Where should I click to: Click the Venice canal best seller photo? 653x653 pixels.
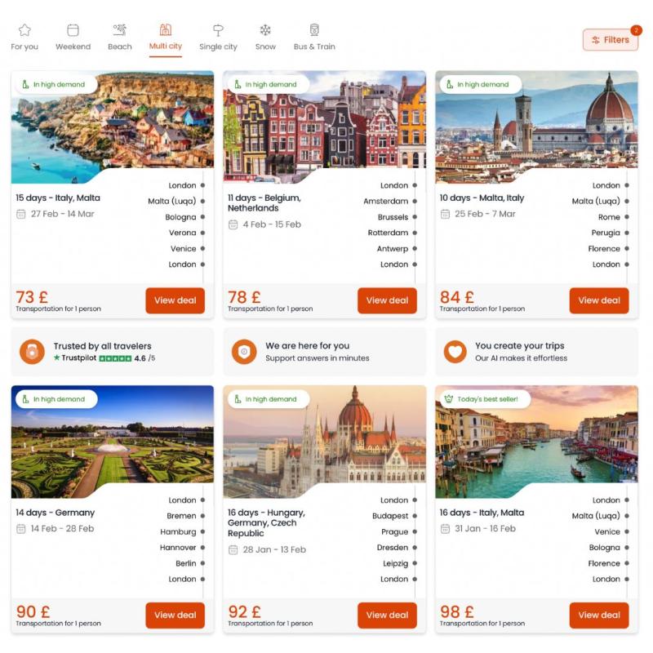click(x=536, y=440)
